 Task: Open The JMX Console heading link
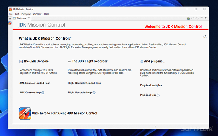(36, 61)
